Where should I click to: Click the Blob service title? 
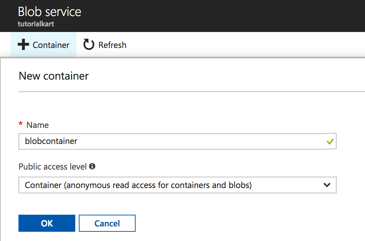pyautogui.click(x=49, y=12)
